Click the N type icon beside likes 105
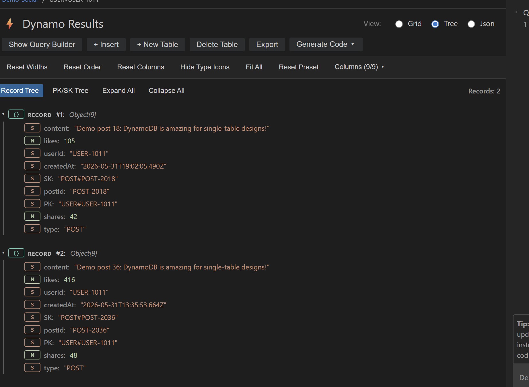Screen dimensions: 529x387 32,141
